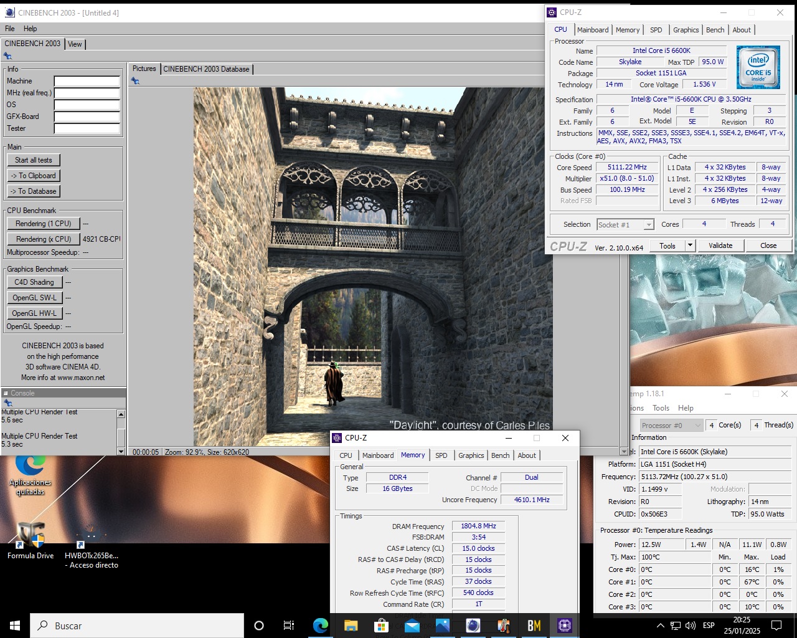Click the Cortana circle icon on taskbar

click(x=259, y=626)
